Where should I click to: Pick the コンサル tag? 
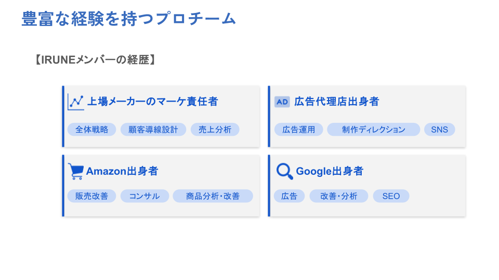(x=145, y=196)
